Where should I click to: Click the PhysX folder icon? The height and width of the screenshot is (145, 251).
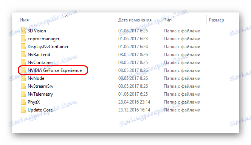pos(23,102)
